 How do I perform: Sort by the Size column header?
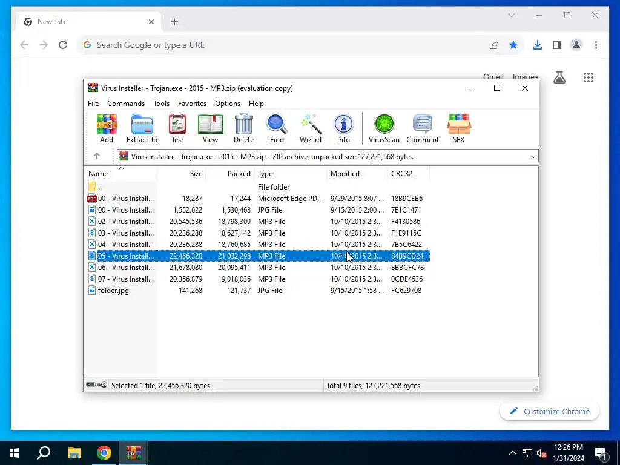point(182,174)
